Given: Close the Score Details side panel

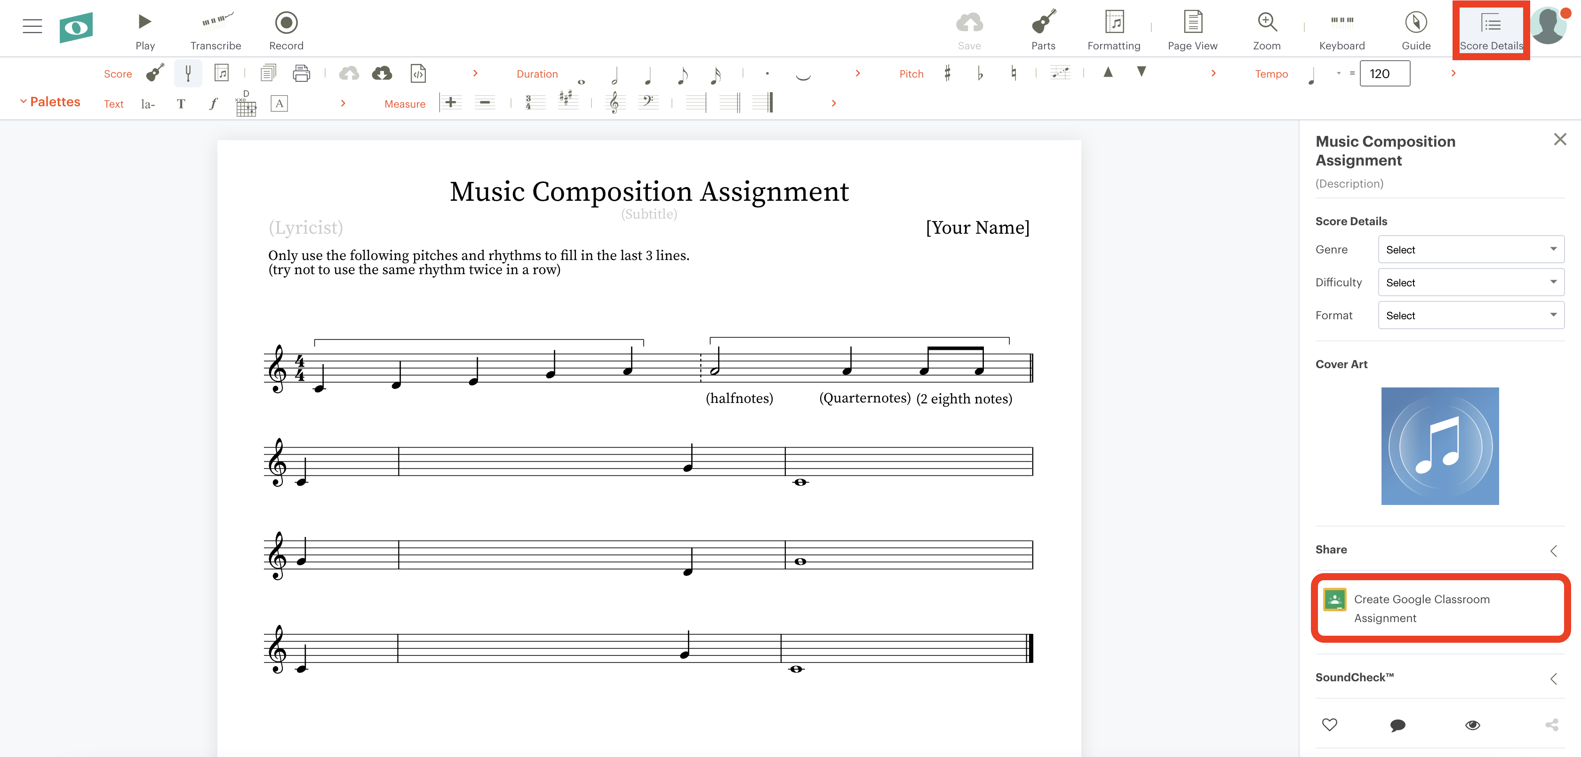Looking at the screenshot, I should click(1559, 140).
